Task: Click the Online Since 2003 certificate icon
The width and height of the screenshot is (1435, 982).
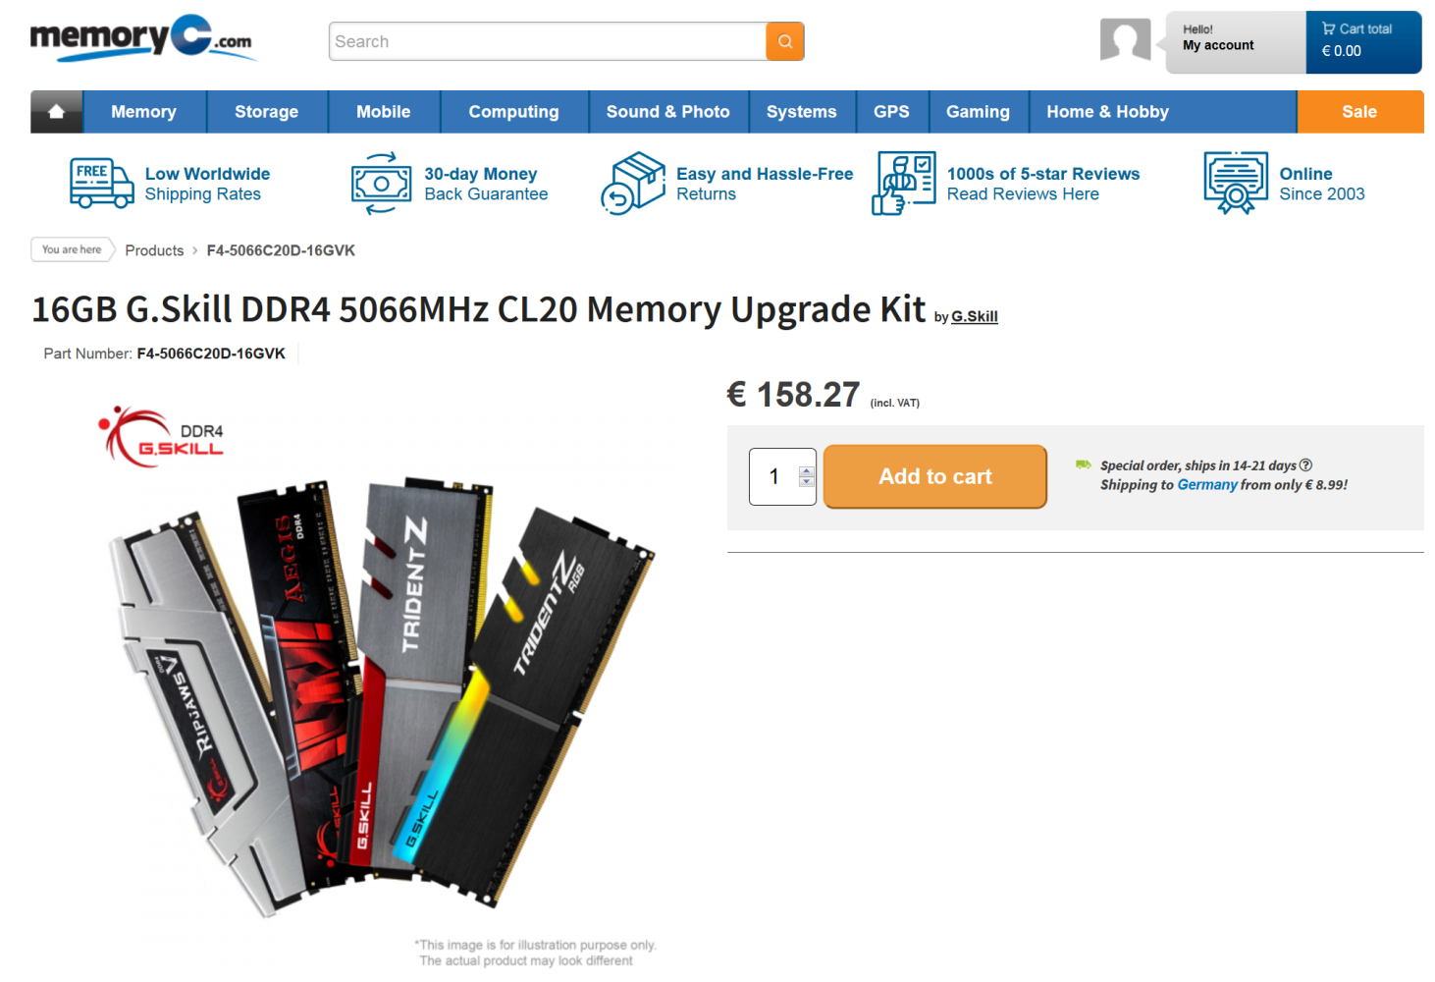Action: click(x=1235, y=183)
